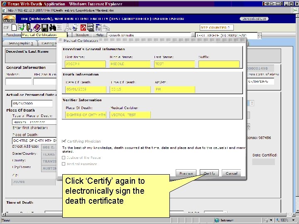
Task: Click the greyed last toolbar icon
Action: click(106, 28)
